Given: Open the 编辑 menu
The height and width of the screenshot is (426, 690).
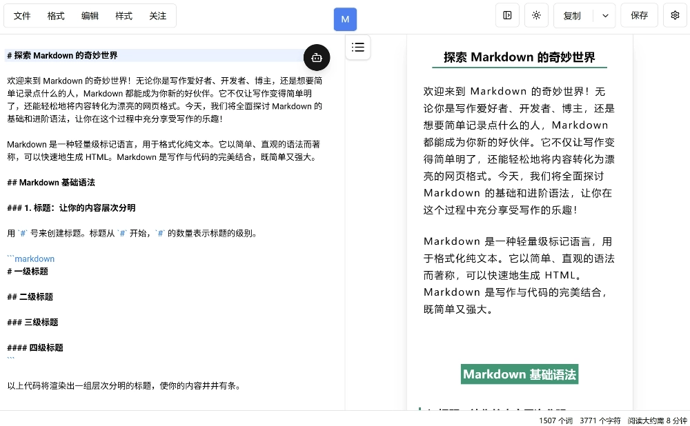Looking at the screenshot, I should pos(90,15).
